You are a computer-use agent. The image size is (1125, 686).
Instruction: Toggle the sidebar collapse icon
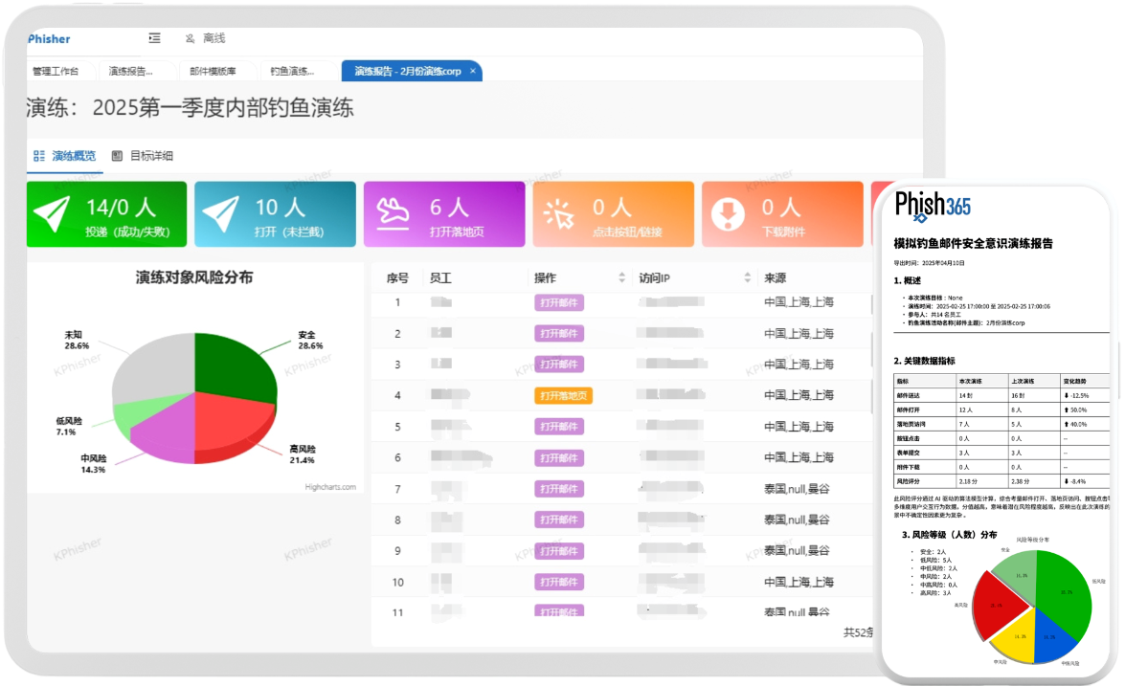coord(154,38)
